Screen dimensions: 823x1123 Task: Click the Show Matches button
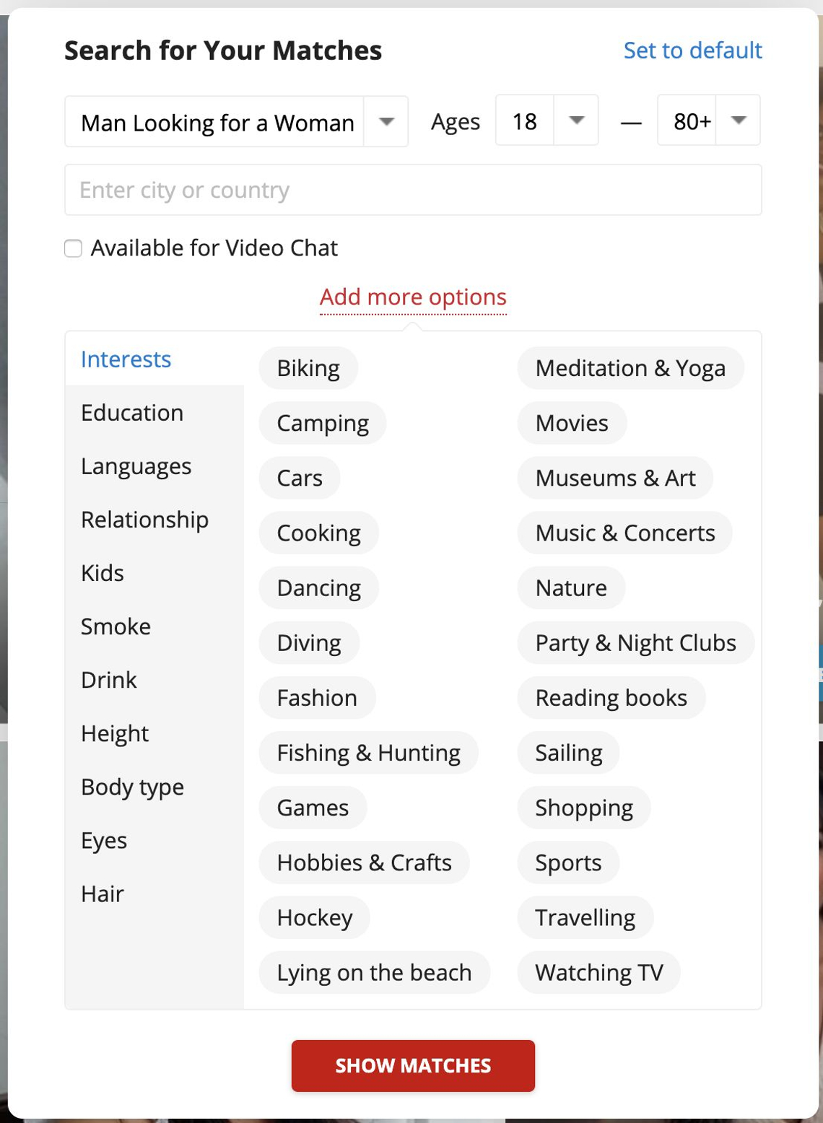413,1065
